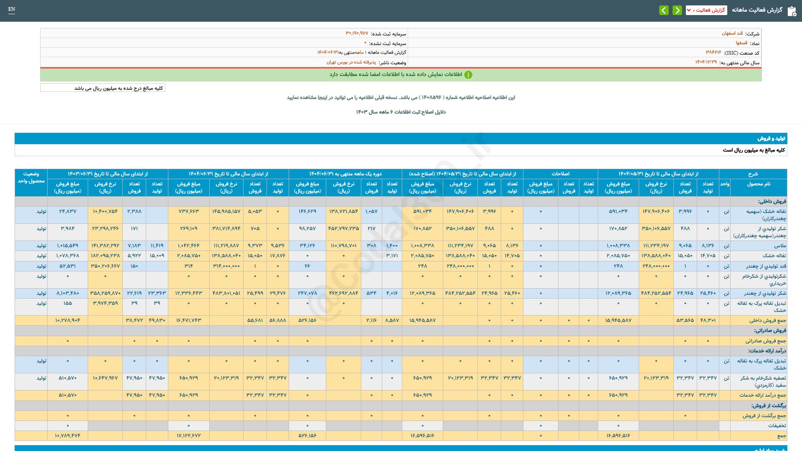
Task: Click the green right-arrow navigation button
Action: point(677,10)
